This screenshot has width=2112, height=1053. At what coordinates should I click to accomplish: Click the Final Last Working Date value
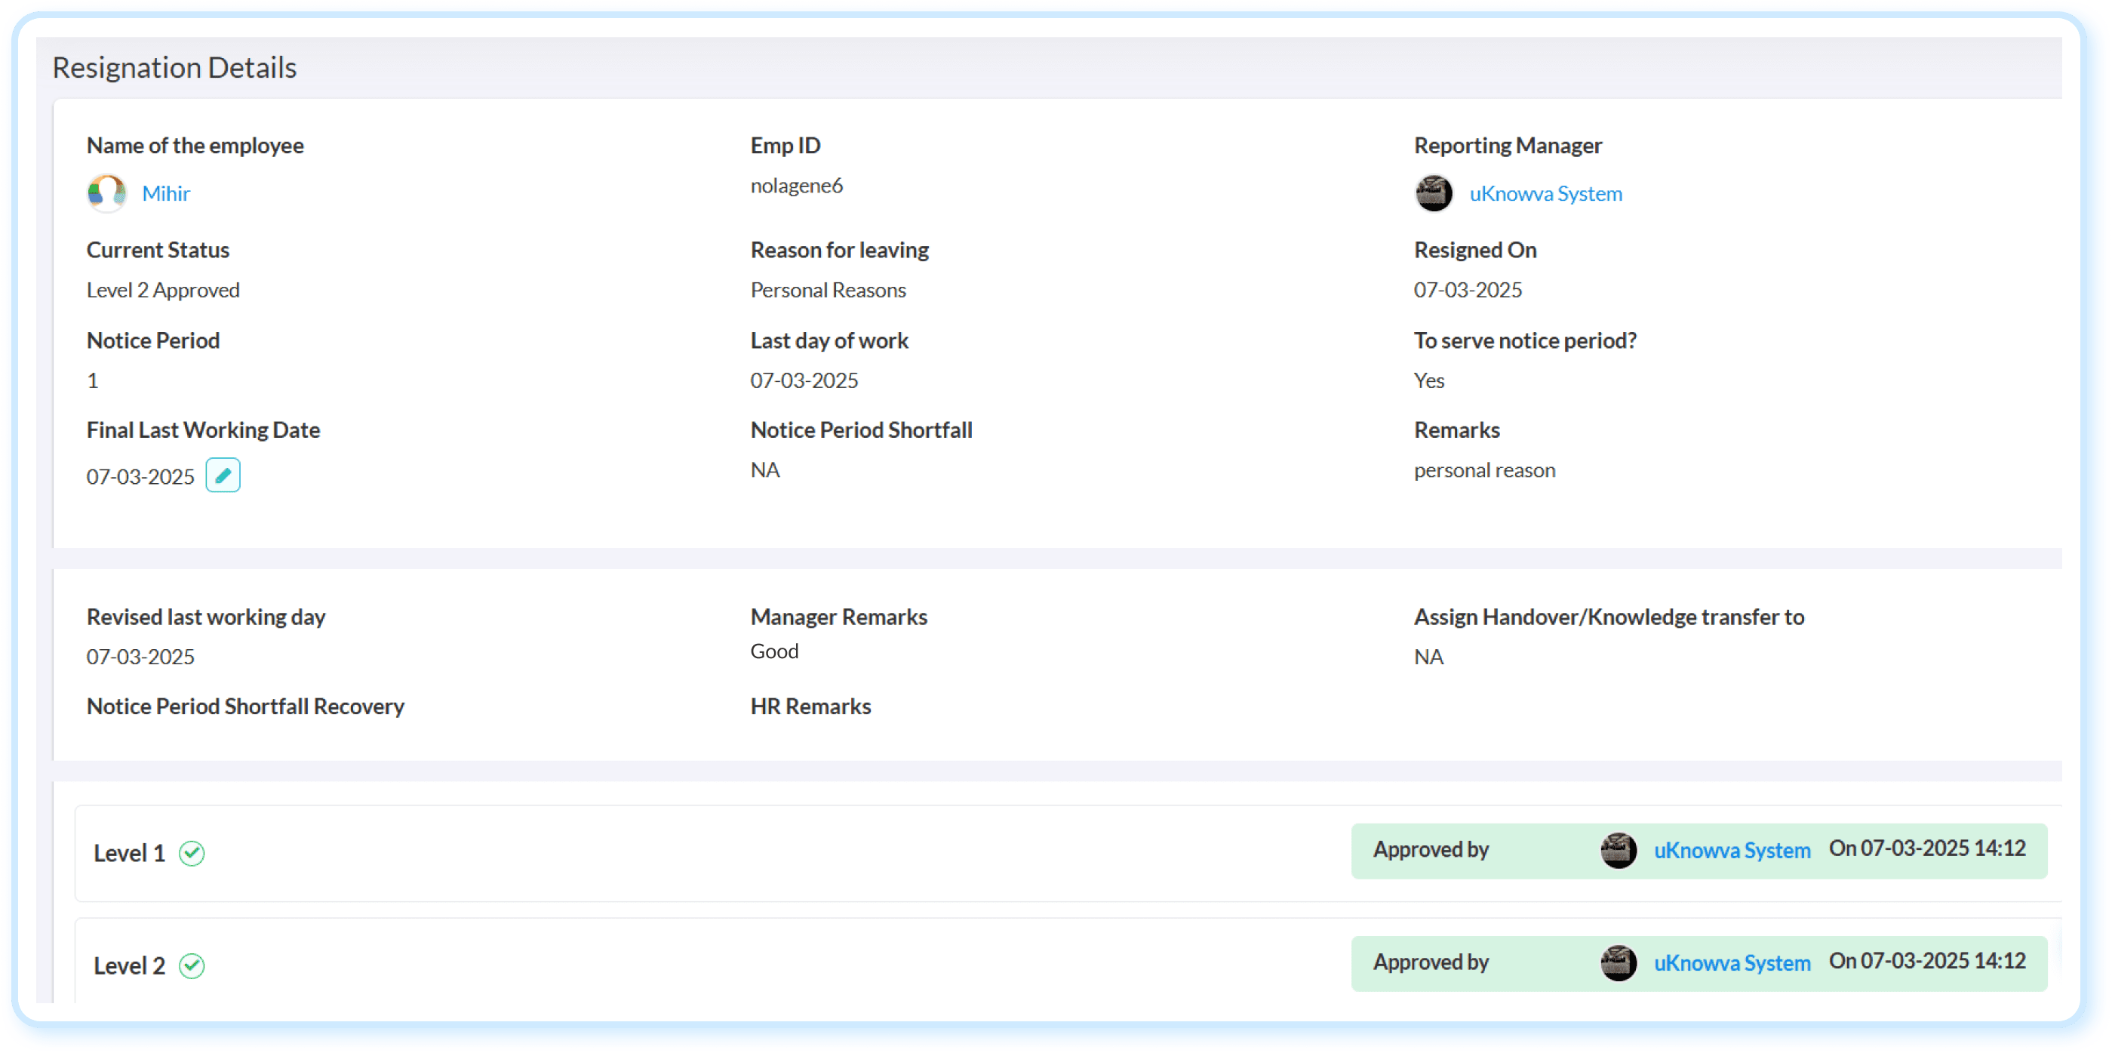click(x=140, y=476)
